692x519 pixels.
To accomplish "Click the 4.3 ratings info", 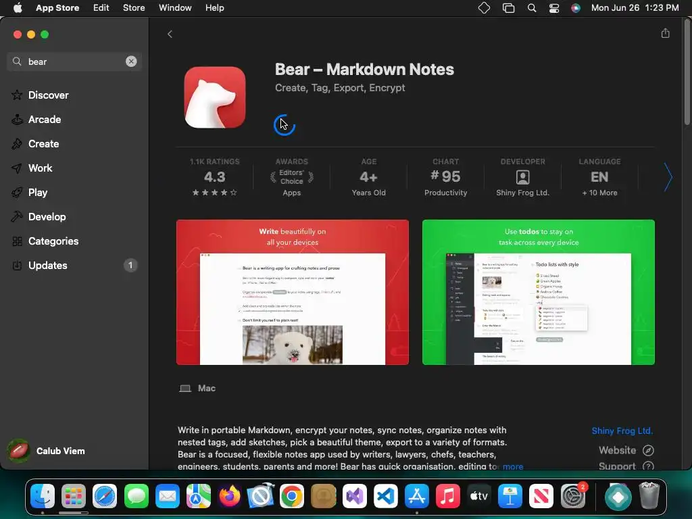I will click(x=214, y=177).
